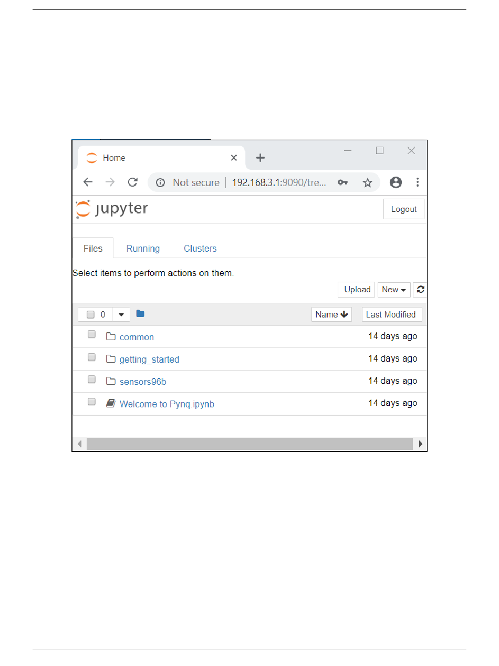Switch to the Clusters tab
The image size is (499, 666).
tap(200, 249)
